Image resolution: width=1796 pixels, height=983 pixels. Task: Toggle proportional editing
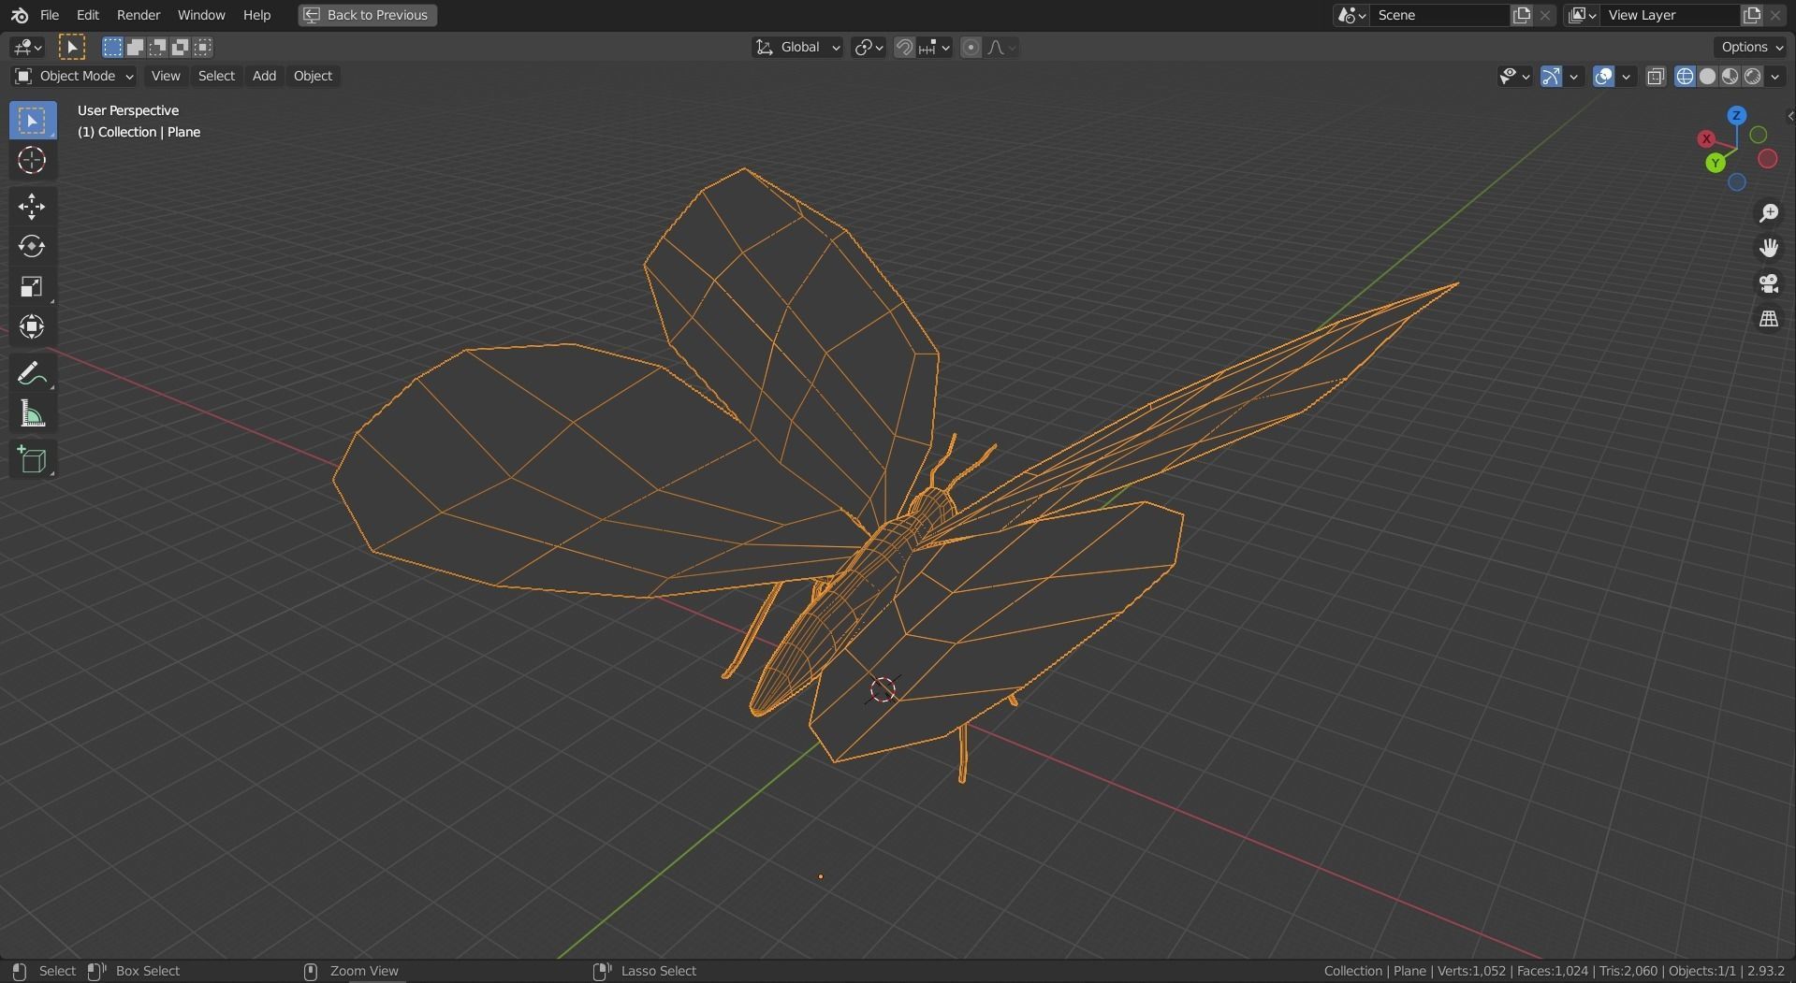(x=971, y=47)
